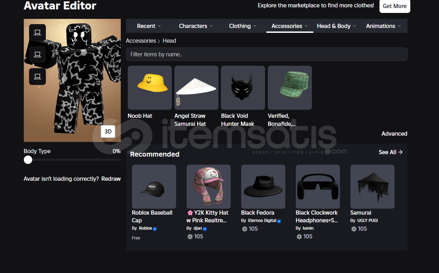Select the Verified, Bonafide green plaid cap thumbnail

[290, 88]
